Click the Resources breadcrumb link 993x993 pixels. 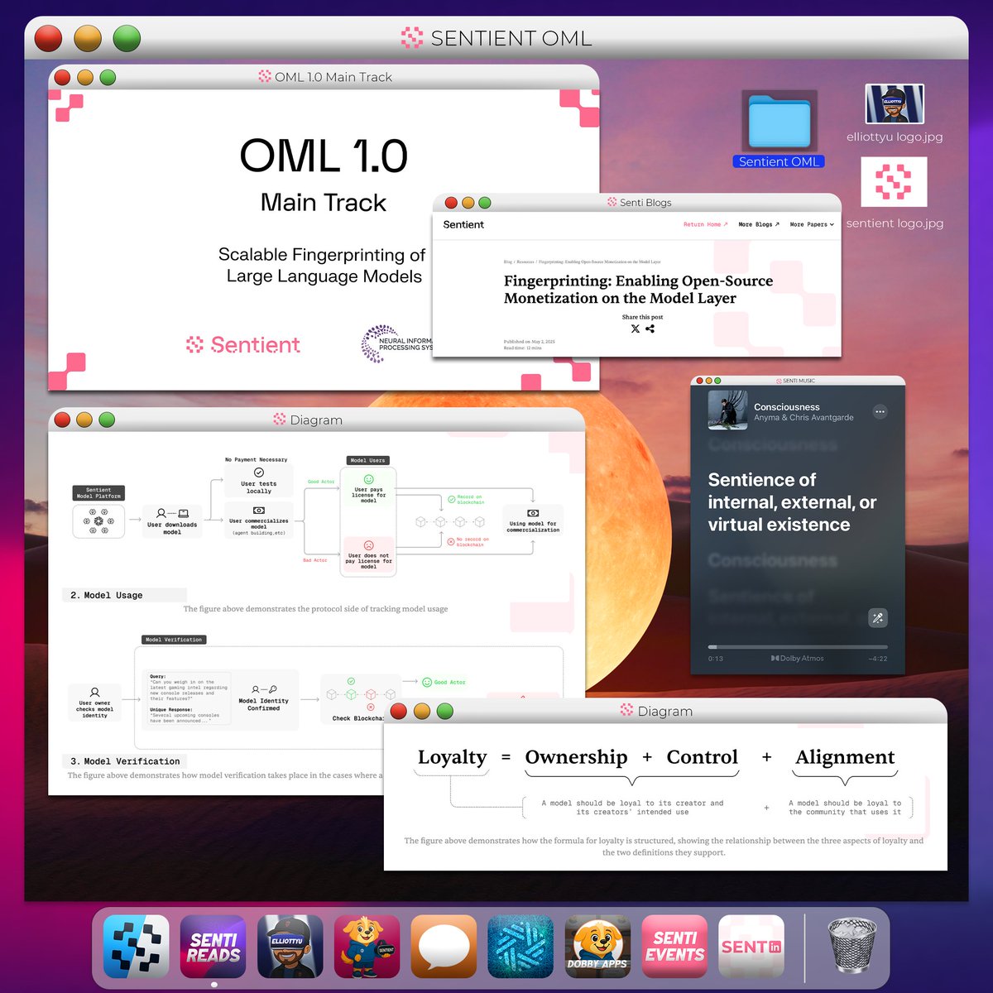(x=525, y=261)
